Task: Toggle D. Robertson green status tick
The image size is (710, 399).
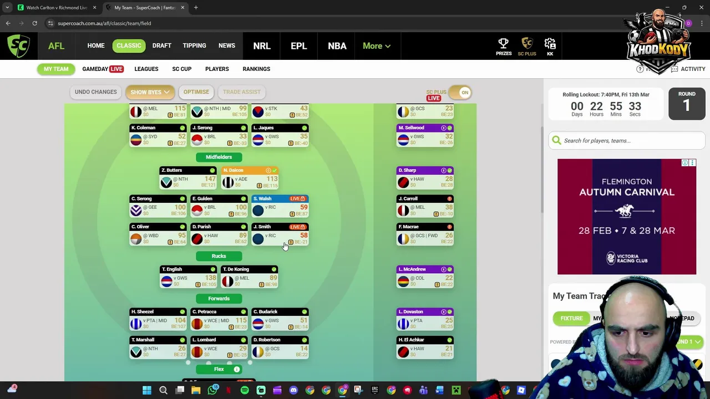Action: click(305, 340)
